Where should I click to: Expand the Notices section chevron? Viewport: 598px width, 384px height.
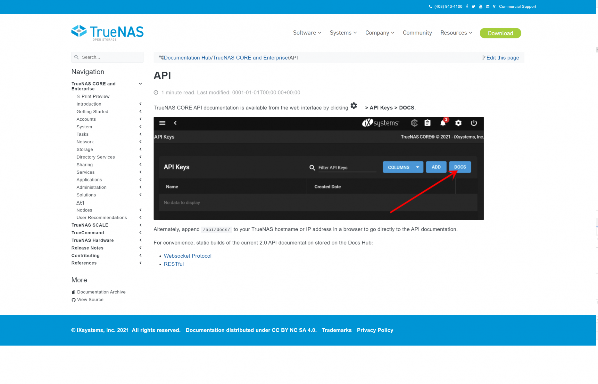(140, 210)
